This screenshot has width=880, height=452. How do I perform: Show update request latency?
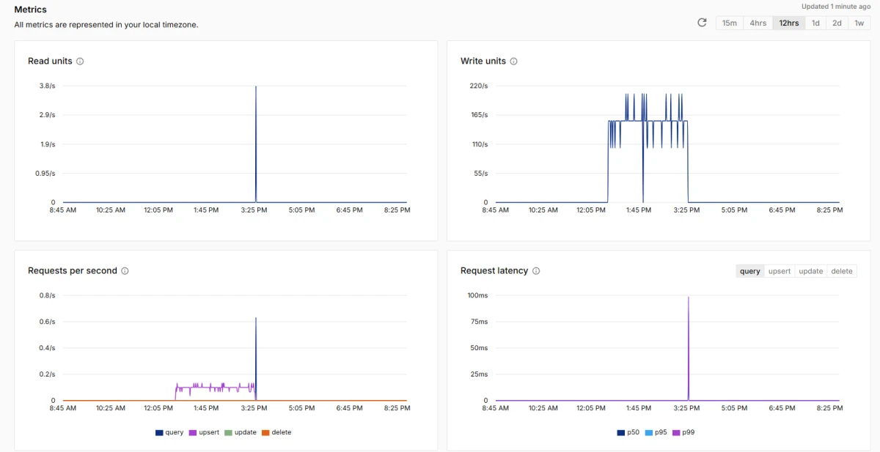[811, 271]
